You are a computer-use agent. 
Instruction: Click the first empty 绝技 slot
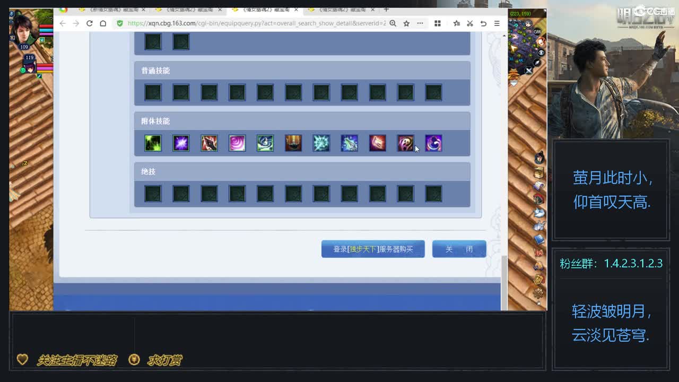click(153, 194)
